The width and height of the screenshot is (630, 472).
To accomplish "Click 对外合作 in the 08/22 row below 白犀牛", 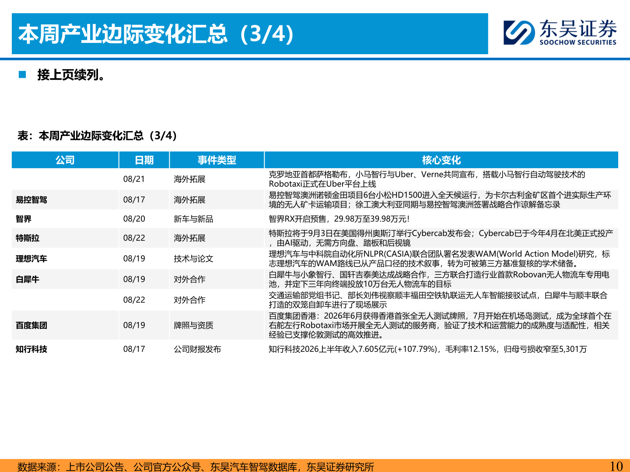I will pyautogui.click(x=189, y=300).
